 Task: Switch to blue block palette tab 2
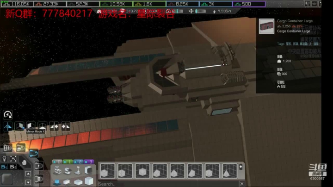pyautogui.click(x=78, y=162)
